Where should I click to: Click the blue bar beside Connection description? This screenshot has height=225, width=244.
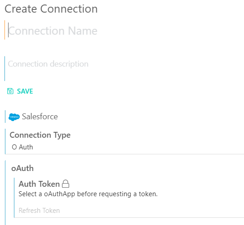5,68
